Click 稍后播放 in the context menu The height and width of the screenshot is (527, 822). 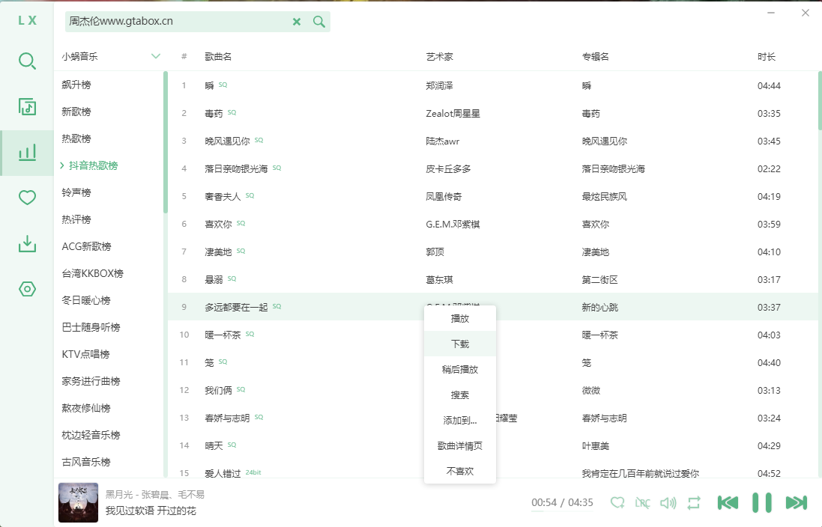[x=459, y=369]
